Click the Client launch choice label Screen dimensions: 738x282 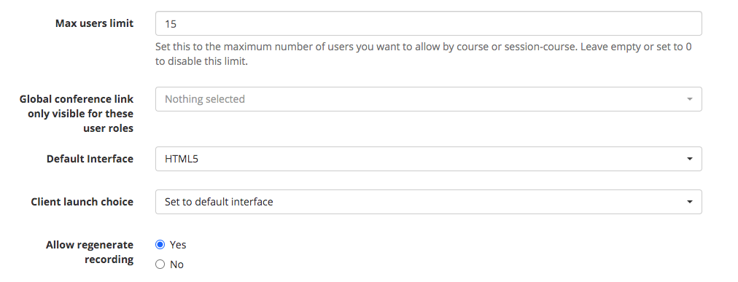82,202
